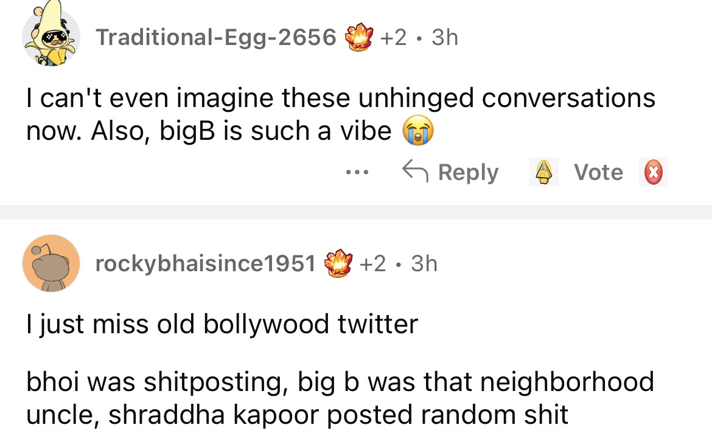Click the Vote count label
This screenshot has height=436, width=712.
coord(599,173)
